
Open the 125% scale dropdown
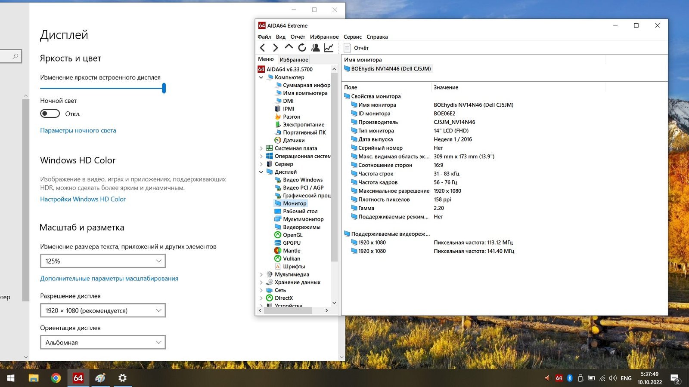(x=102, y=261)
